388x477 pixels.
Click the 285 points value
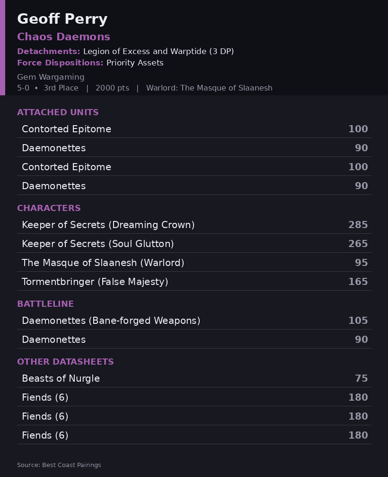[x=358, y=224]
